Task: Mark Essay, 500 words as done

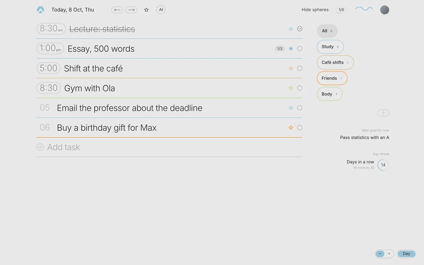Action: [x=300, y=49]
